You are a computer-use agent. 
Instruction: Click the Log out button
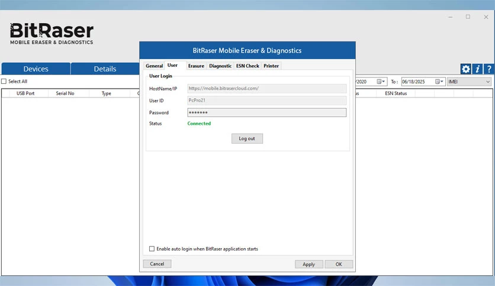tap(247, 139)
